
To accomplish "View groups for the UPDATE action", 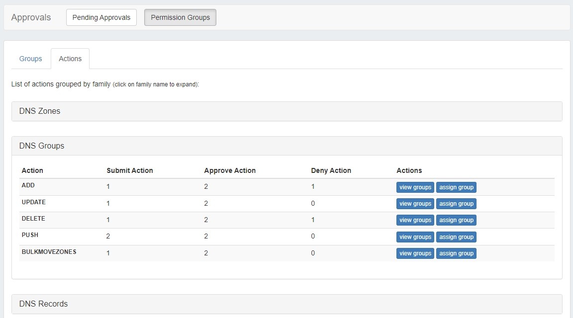I will point(415,204).
